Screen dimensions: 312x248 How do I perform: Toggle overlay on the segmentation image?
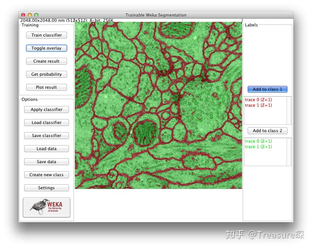point(46,48)
